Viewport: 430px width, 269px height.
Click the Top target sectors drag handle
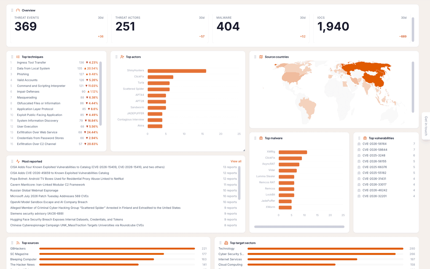220,243
